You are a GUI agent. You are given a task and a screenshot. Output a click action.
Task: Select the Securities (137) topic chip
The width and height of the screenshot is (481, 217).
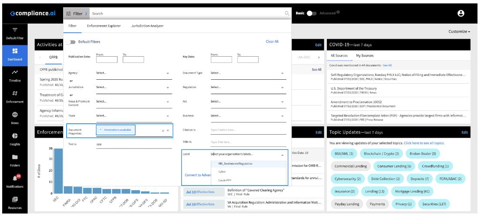pos(434,204)
